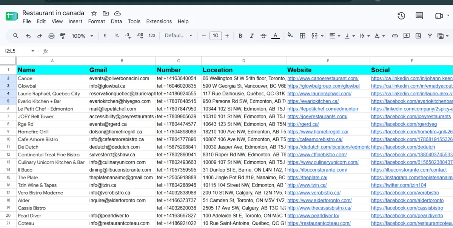The image size is (453, 228).
Task: Increase decimal places
Action: point(140,36)
